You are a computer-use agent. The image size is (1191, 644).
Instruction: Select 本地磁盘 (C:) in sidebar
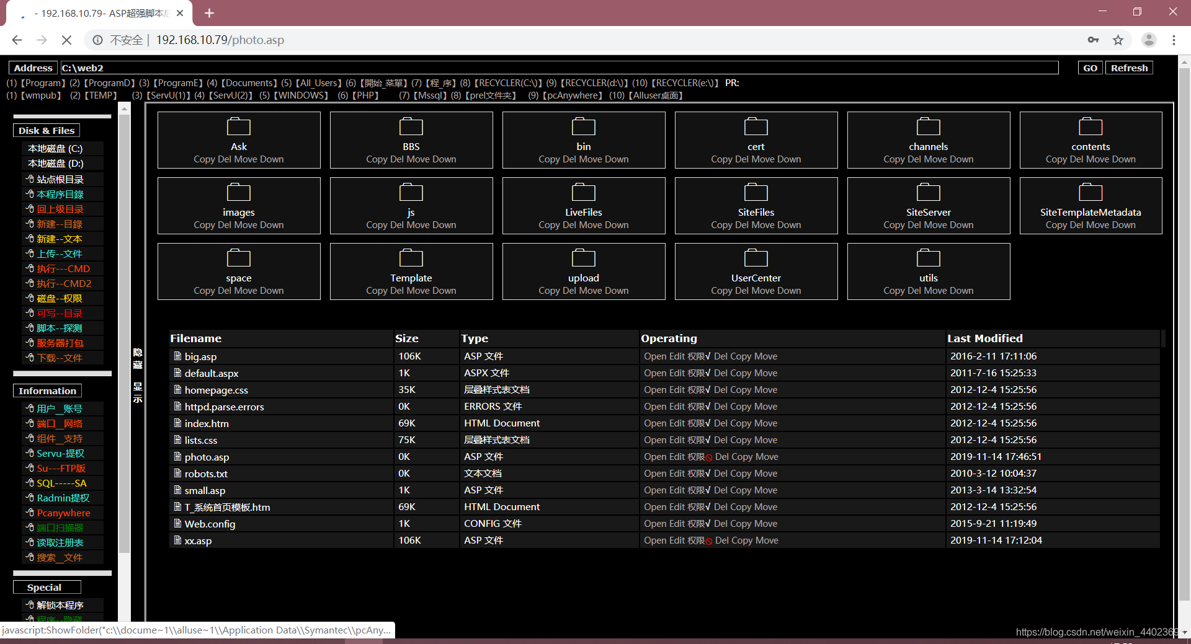(x=55, y=149)
